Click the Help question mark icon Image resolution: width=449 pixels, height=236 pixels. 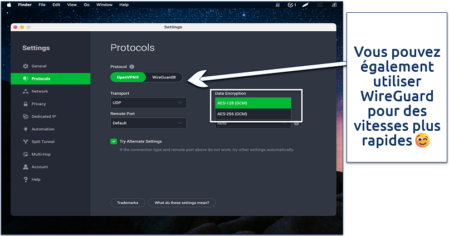(26, 180)
